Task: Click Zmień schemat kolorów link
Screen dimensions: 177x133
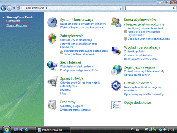Action: 138,55
